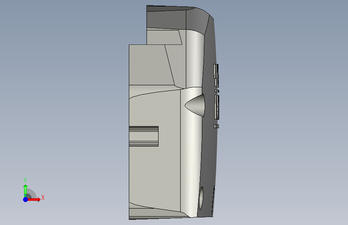Click the "X" label of the axis triad
The width and height of the screenshot is (348, 225).
43,197
